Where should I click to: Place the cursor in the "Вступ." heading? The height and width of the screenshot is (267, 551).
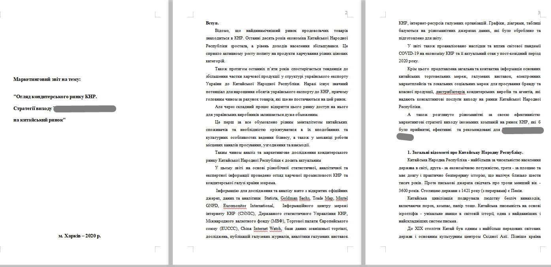point(212,23)
